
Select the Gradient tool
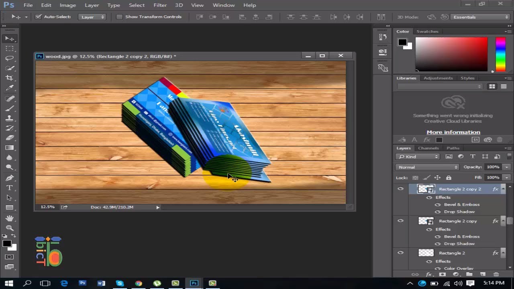click(10, 148)
